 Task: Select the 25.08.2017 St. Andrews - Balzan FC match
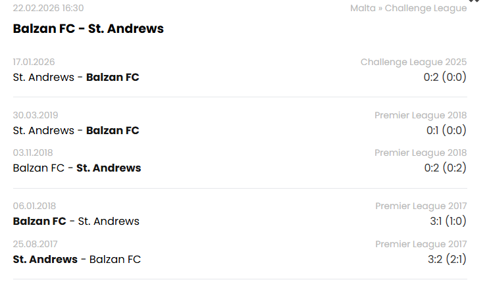click(77, 259)
